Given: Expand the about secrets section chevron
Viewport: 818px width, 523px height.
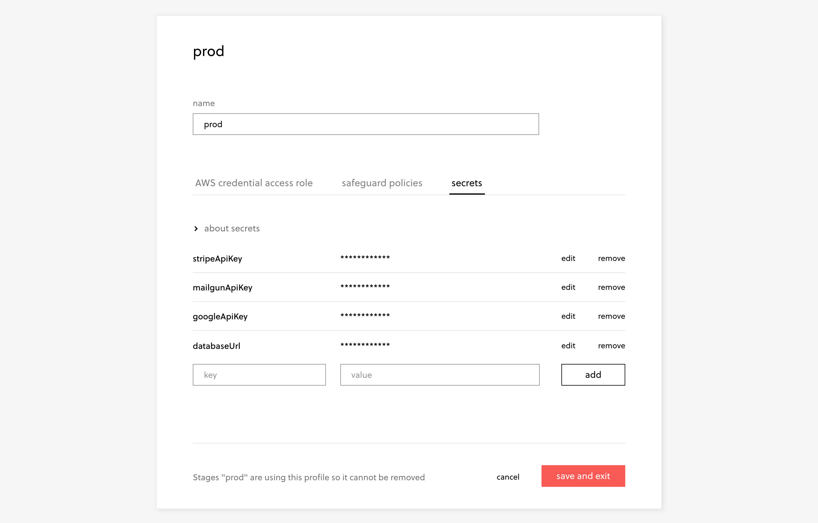Looking at the screenshot, I should coord(196,228).
